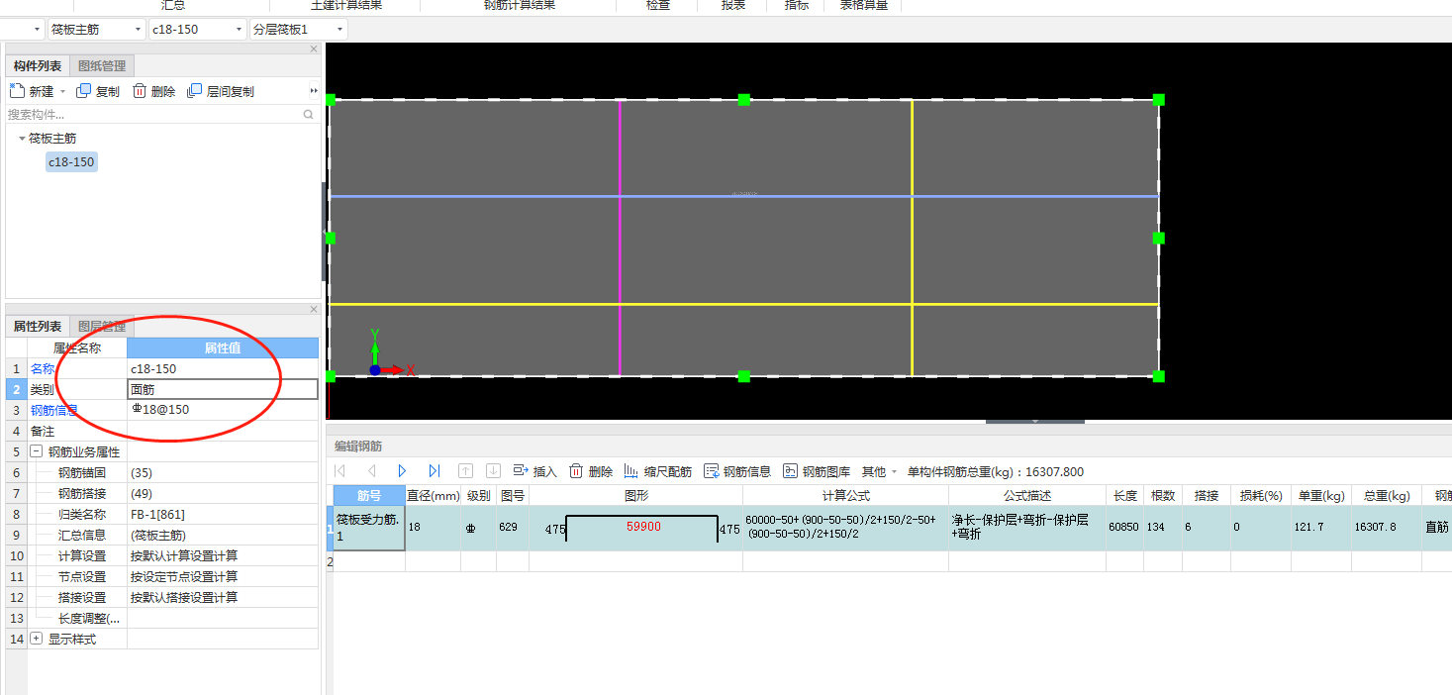
Task: Click the magenta vertical rebar line in canvas
Action: pyautogui.click(x=620, y=238)
